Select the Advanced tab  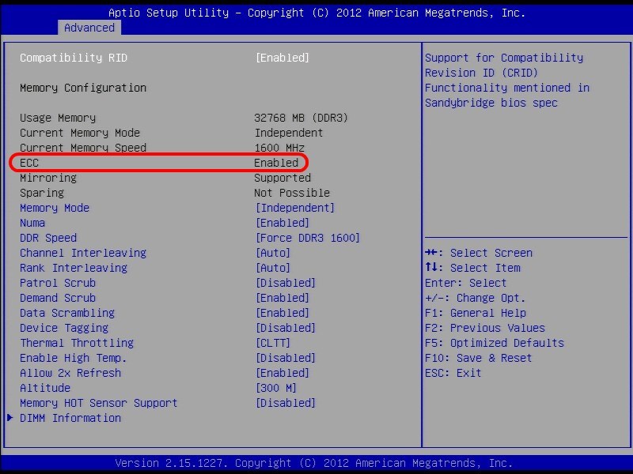coord(89,28)
